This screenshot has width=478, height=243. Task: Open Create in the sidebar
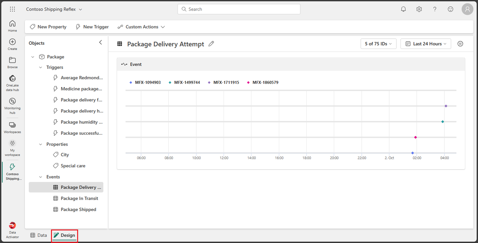[x=12, y=44]
